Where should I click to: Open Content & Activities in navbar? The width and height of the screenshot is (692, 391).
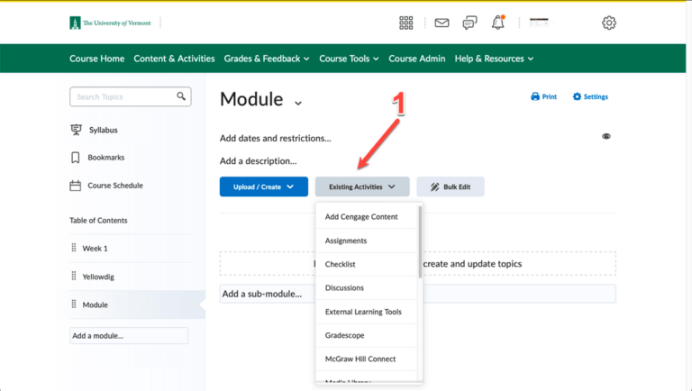(174, 59)
